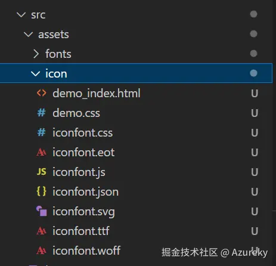Open the demo_index.html file
Screen dimensions: 276x266
[x=97, y=93]
